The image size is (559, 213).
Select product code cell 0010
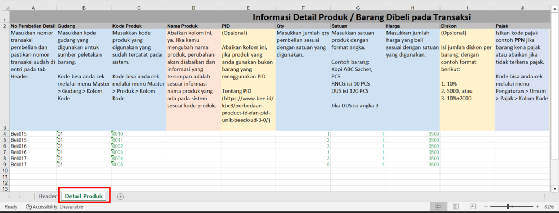(139, 133)
